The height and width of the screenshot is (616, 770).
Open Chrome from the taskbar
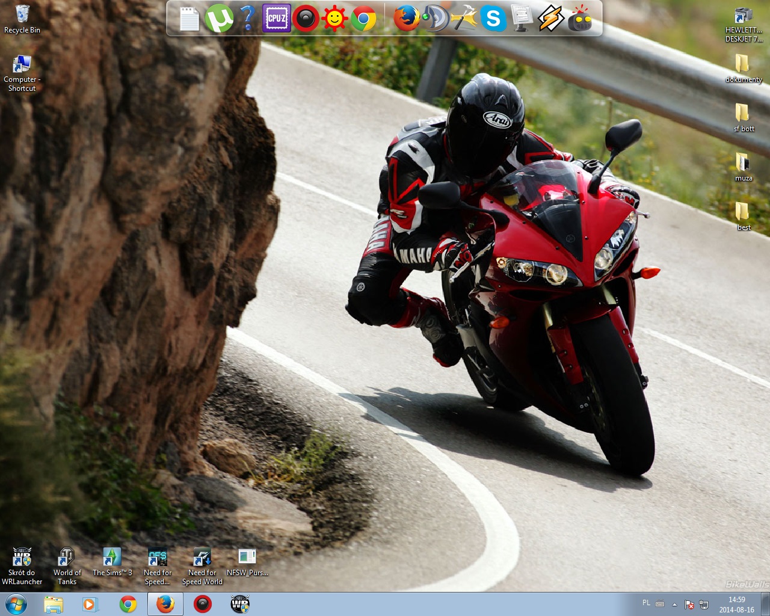128,604
